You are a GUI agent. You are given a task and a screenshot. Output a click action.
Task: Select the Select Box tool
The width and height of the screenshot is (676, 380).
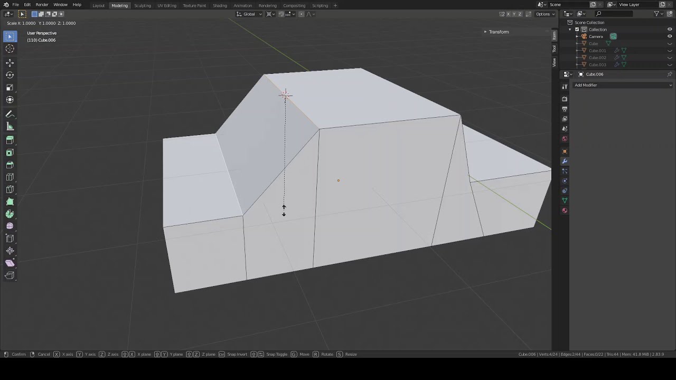[10, 36]
